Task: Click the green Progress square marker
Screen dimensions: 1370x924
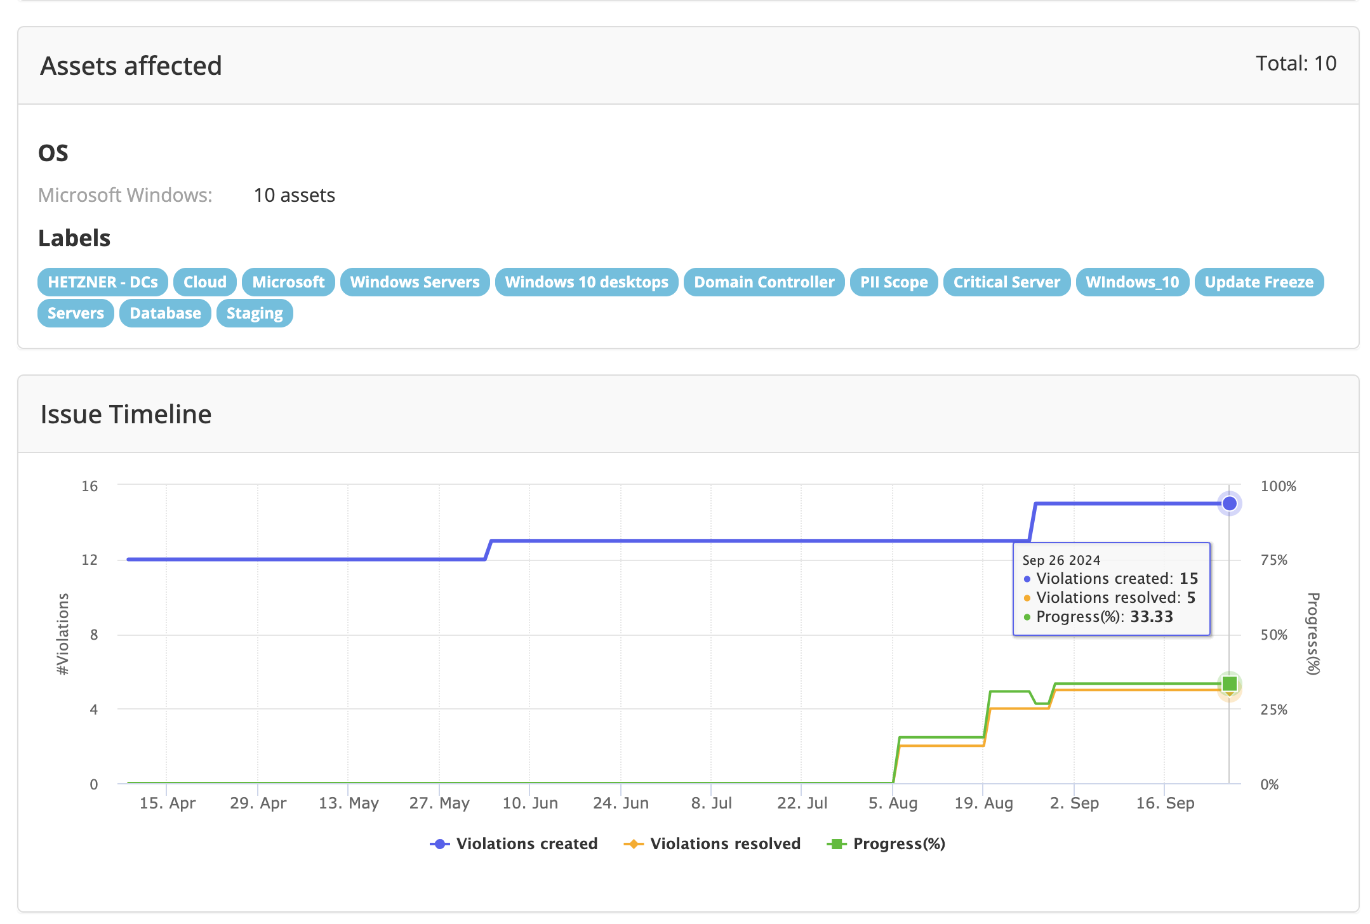Action: (x=1229, y=683)
